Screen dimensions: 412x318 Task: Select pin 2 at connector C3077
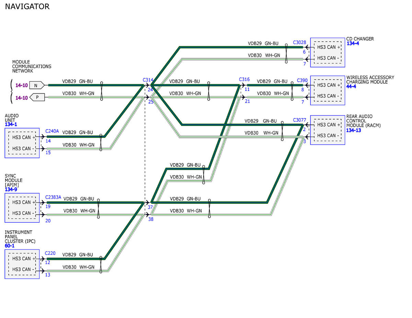tap(304, 129)
